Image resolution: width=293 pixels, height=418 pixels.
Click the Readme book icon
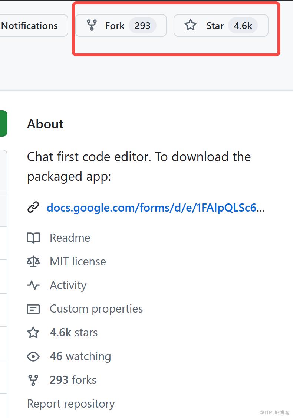point(33,238)
